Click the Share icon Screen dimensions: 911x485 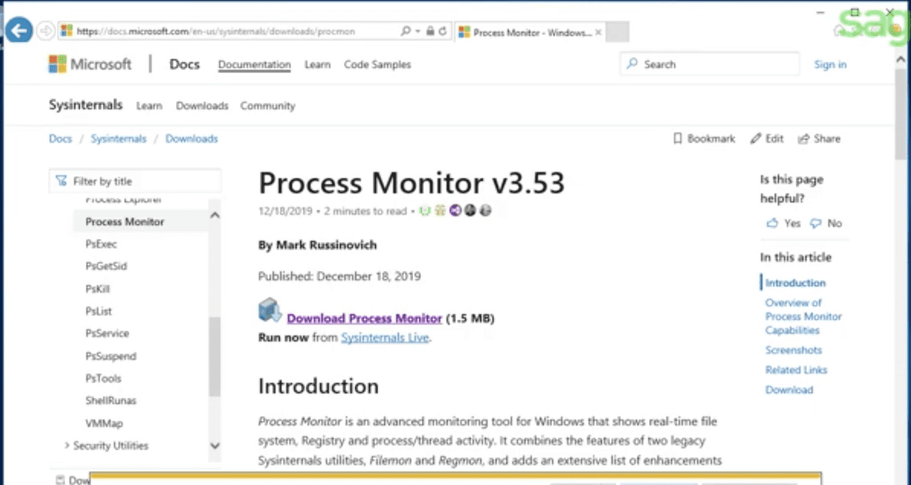click(x=803, y=139)
